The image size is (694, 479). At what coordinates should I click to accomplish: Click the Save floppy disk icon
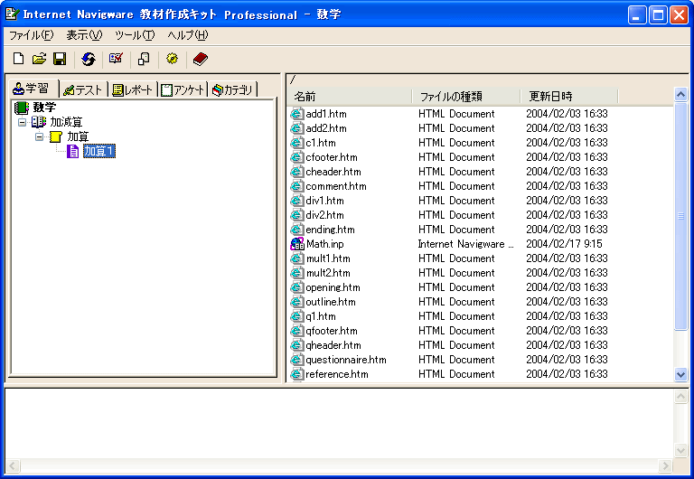point(60,59)
